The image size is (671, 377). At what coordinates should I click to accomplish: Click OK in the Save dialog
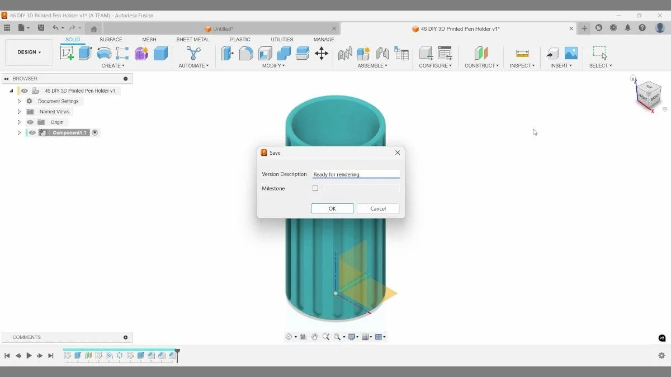point(332,208)
